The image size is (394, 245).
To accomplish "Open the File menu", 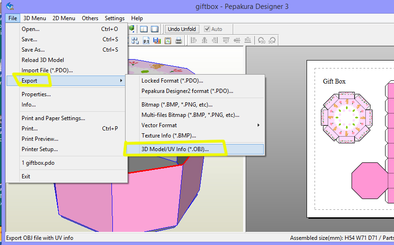I will 13,18.
